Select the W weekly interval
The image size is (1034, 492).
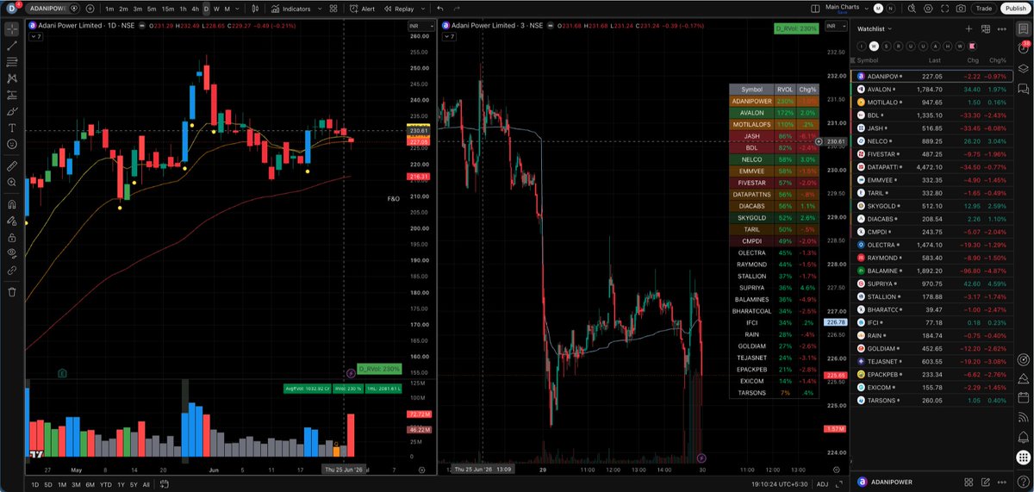[x=216, y=8]
